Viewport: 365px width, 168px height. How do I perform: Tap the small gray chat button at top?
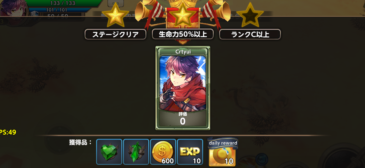[x=116, y=3]
